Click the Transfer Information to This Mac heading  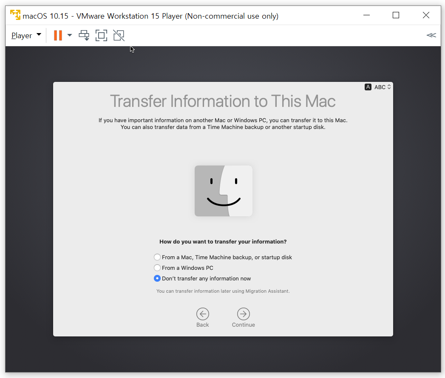point(223,101)
